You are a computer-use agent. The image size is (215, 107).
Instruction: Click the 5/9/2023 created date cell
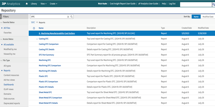(185, 33)
